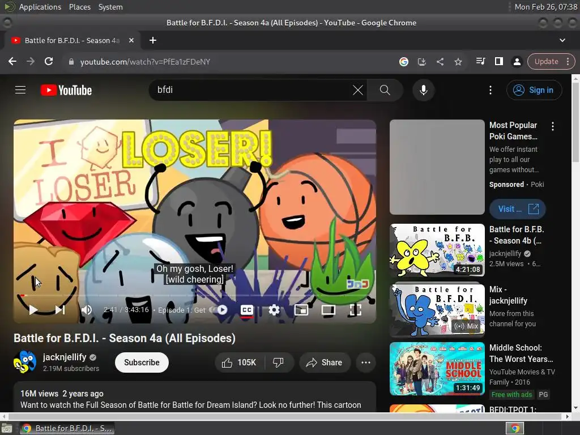Image resolution: width=580 pixels, height=435 pixels.
Task: Click Chrome taskbar window button
Action: (67, 428)
